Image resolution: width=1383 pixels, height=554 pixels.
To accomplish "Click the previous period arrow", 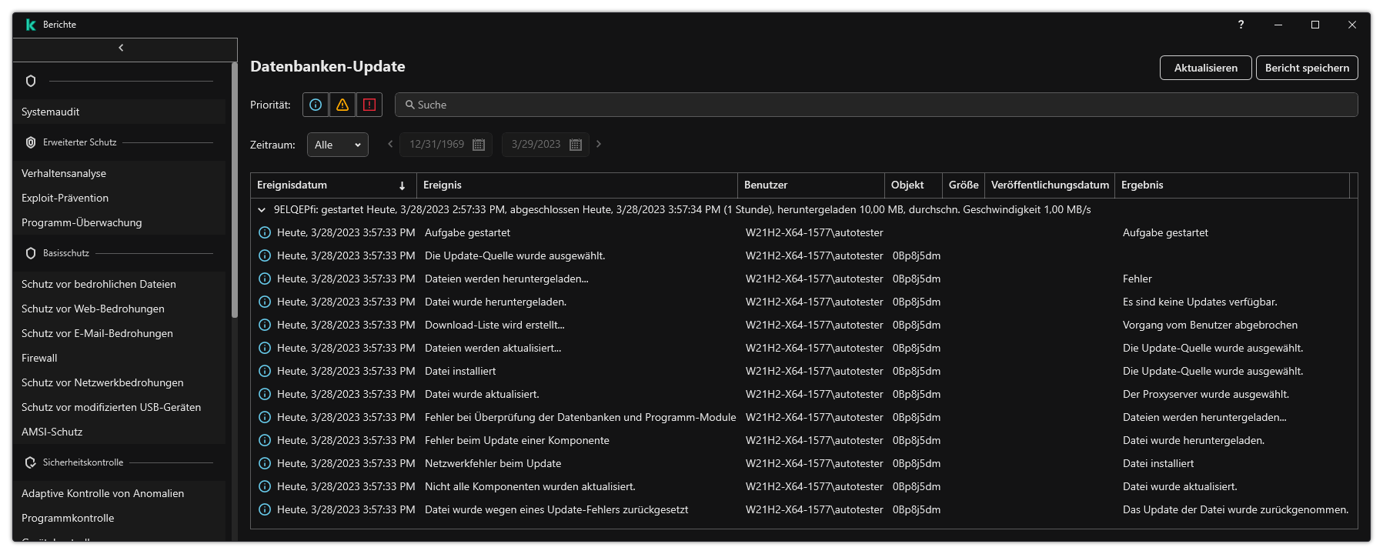I will [x=390, y=144].
